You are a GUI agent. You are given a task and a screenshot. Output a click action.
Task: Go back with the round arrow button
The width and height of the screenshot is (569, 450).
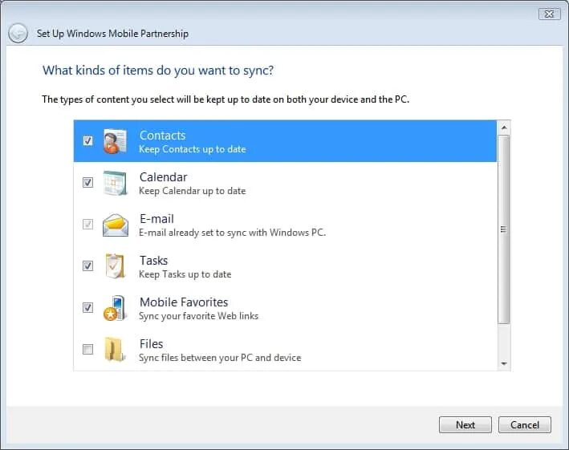(18, 34)
